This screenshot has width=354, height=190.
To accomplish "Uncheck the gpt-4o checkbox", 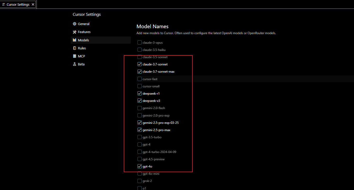I will [x=140, y=166].
